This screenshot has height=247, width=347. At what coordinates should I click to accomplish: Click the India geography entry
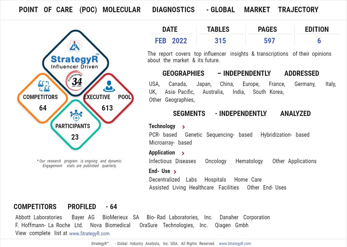coord(239,92)
